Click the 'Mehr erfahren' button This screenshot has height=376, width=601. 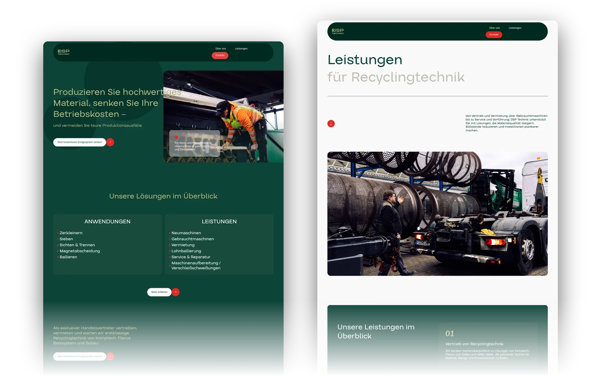[x=159, y=292]
